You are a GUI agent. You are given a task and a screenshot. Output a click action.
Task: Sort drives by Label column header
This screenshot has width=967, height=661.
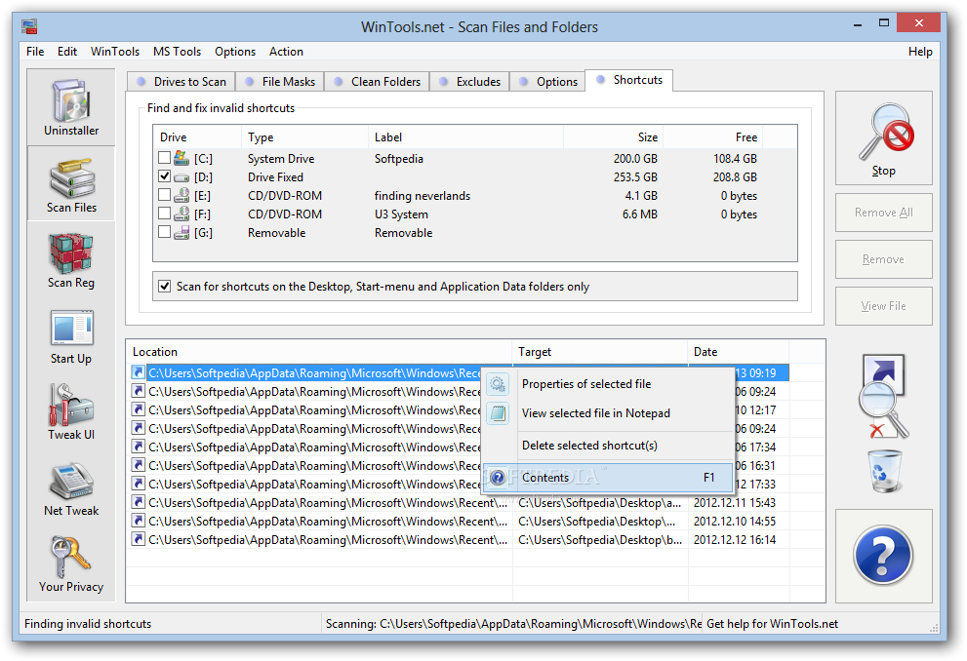coord(466,137)
